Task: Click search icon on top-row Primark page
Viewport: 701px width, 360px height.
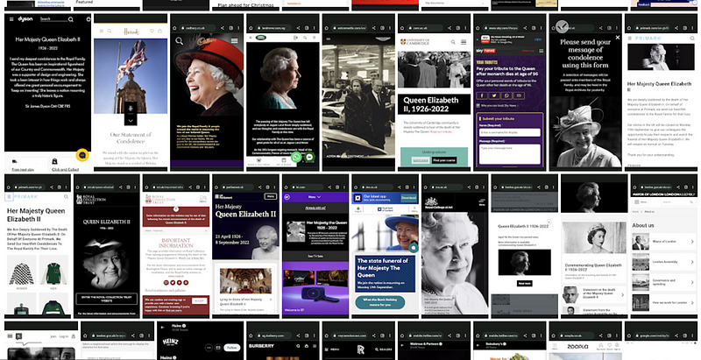Action: click(x=692, y=39)
